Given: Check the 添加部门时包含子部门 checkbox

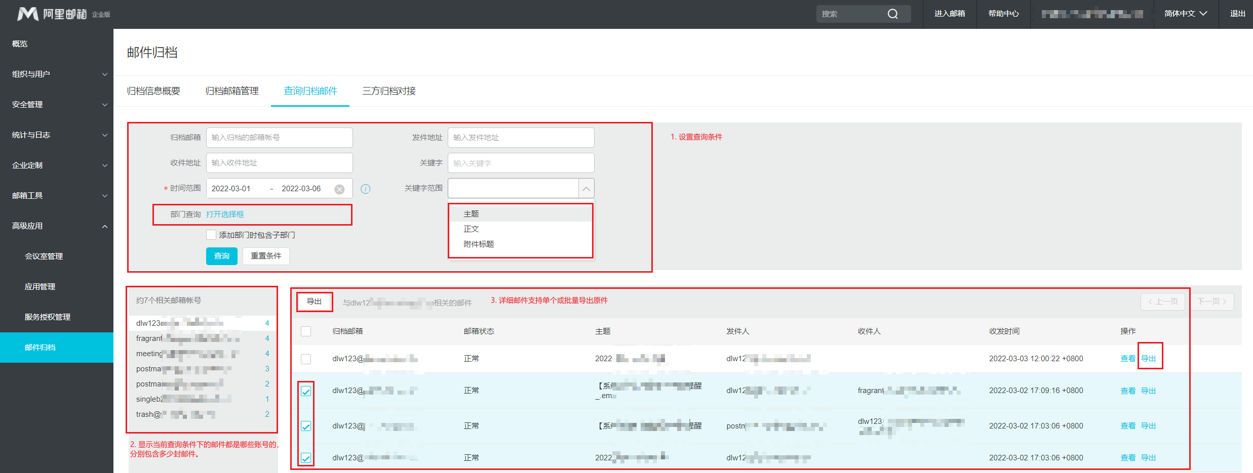Looking at the screenshot, I should click(x=211, y=235).
